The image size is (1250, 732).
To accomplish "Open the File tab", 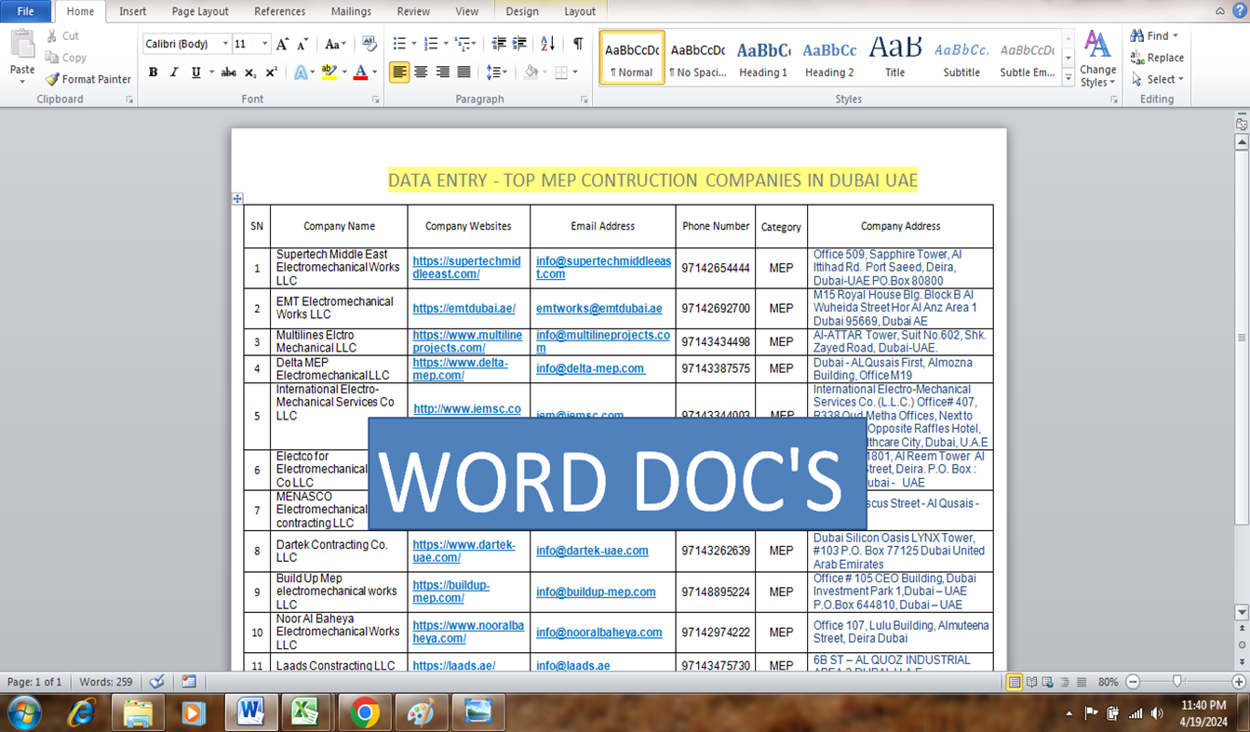I will (25, 11).
